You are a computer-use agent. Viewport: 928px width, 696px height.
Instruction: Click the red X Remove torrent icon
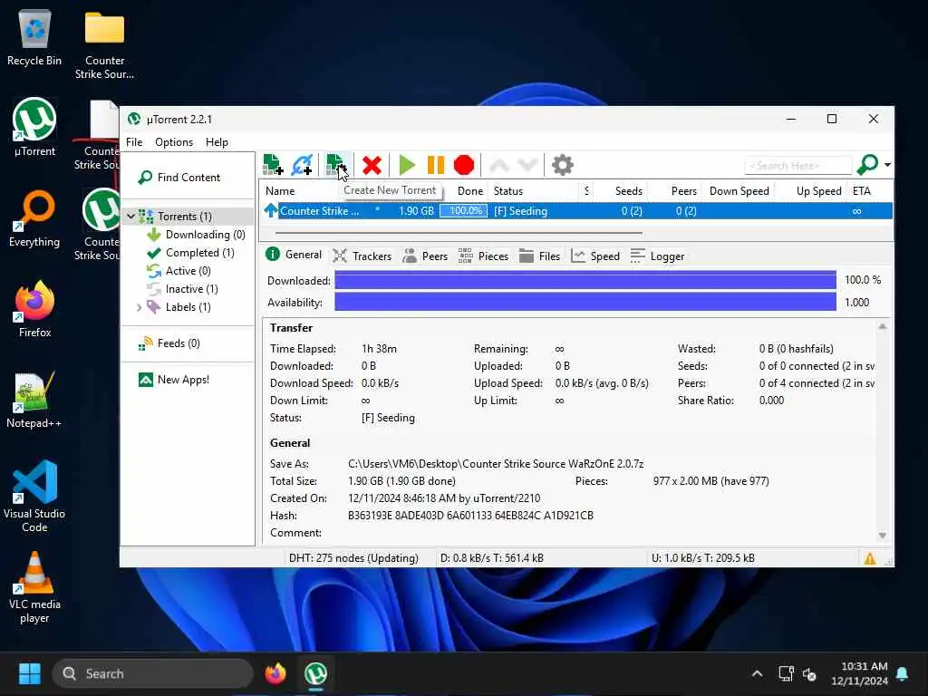(372, 165)
